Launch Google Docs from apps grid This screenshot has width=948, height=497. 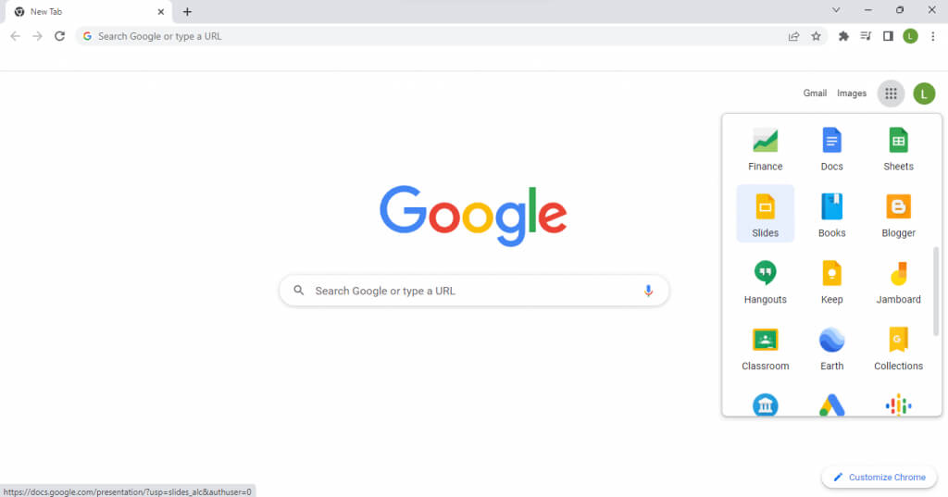[831, 147]
